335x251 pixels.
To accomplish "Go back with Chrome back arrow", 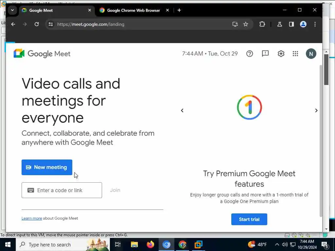I will click(13, 24).
